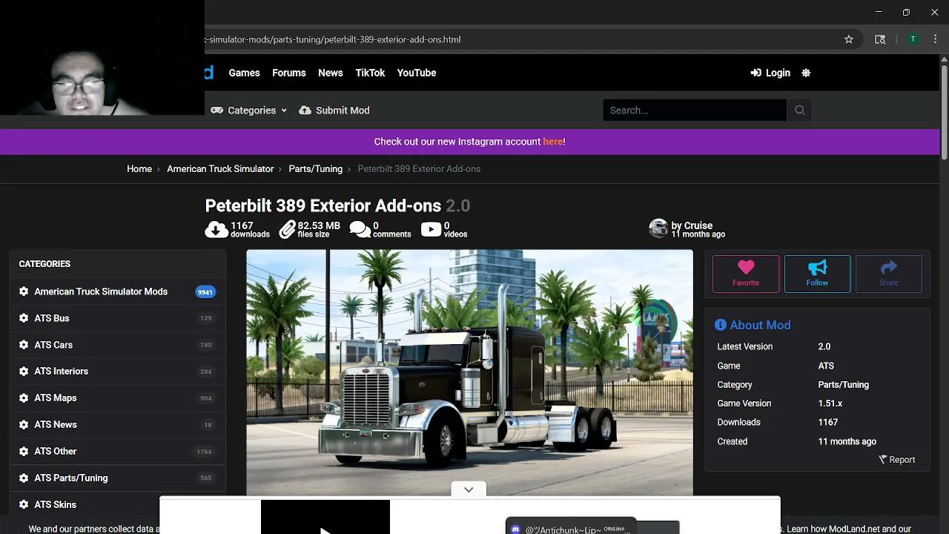949x534 pixels.
Task: Click the downloads cloud icon
Action: coord(216,230)
